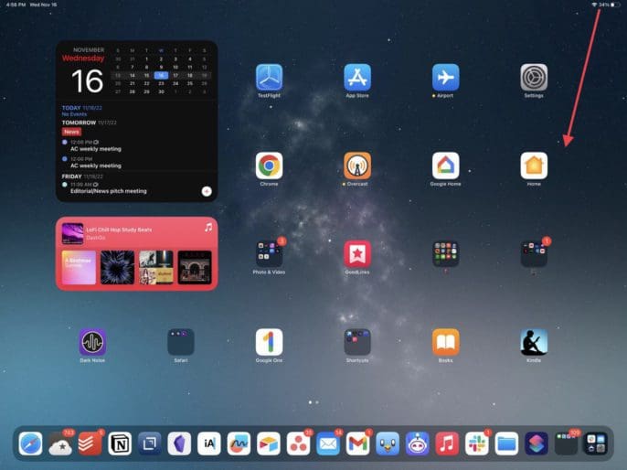Open Reeder cloud-star icon in the dock
The image size is (627, 470).
(60, 443)
